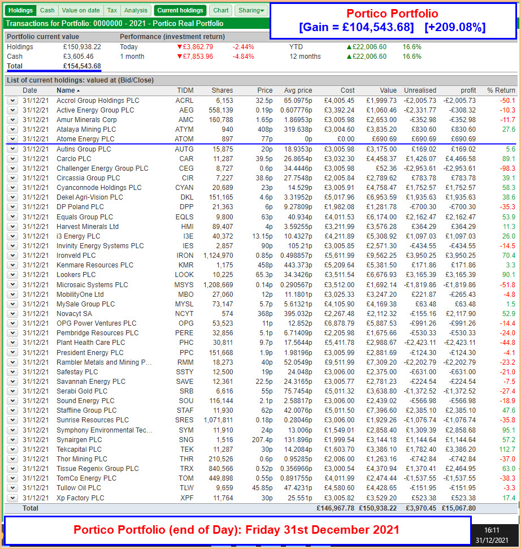Select the Tax tab
This screenshot has height=549, width=521.
point(112,10)
